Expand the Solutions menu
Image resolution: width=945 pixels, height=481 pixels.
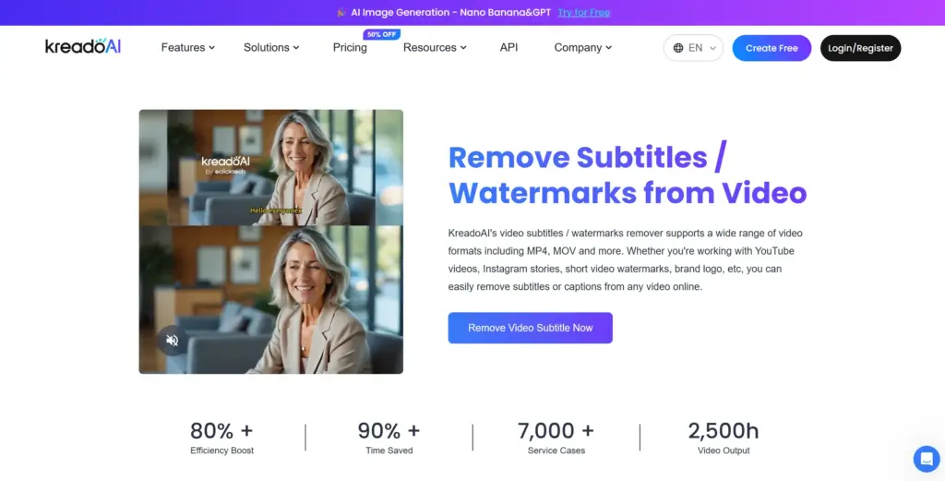[271, 47]
